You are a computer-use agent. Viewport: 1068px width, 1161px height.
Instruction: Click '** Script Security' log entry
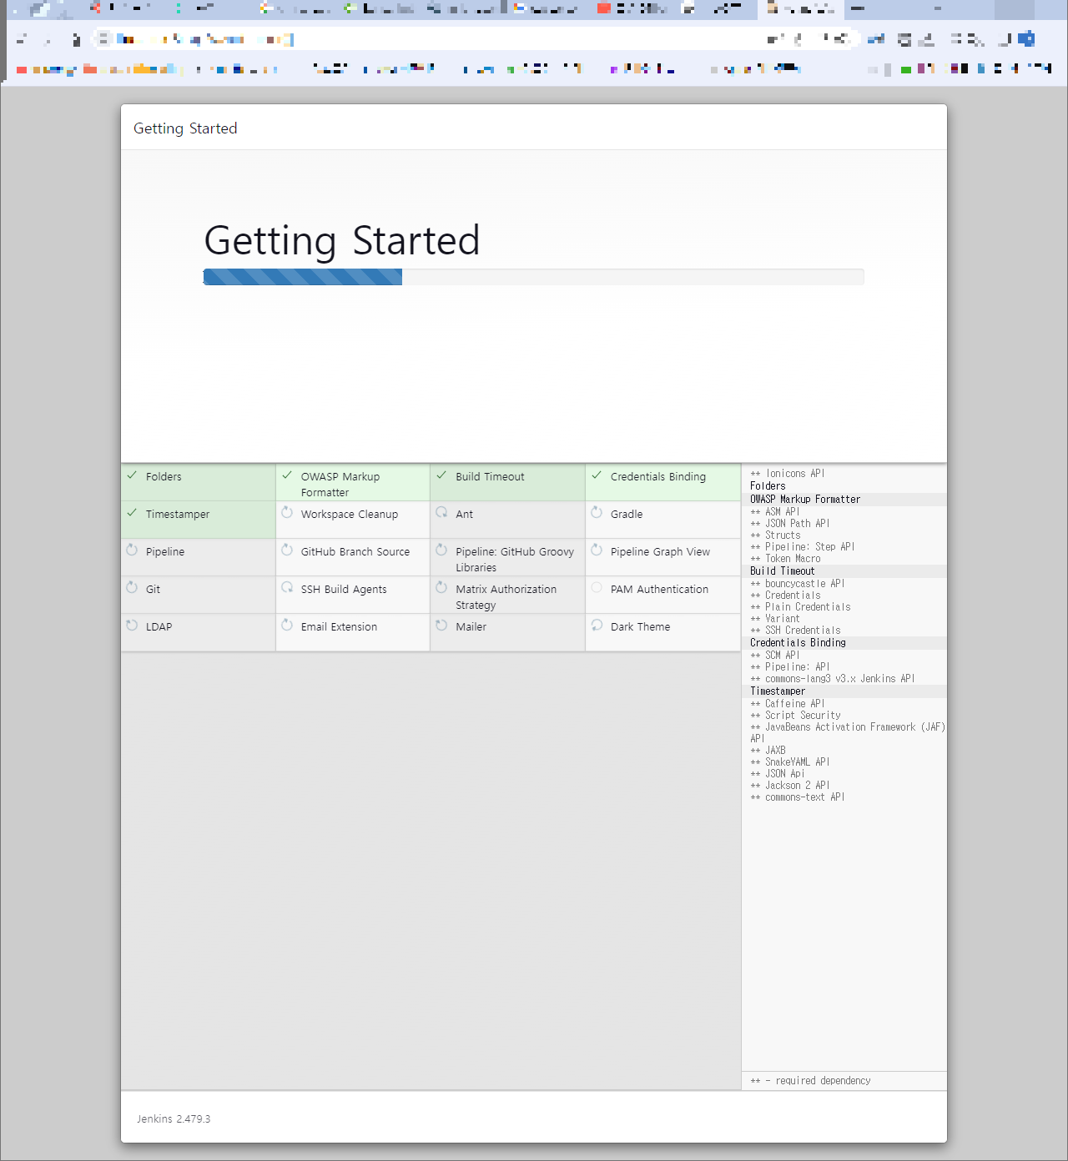(x=795, y=715)
